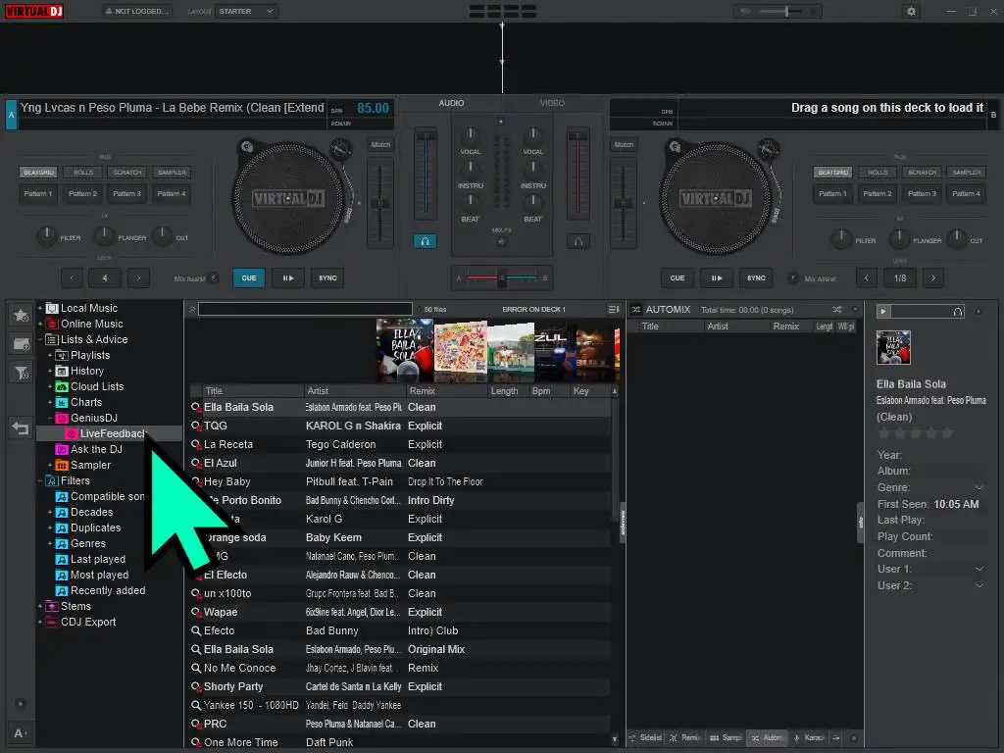The width and height of the screenshot is (1004, 753).
Task: Adjust the master volume slider
Action: [x=787, y=11]
